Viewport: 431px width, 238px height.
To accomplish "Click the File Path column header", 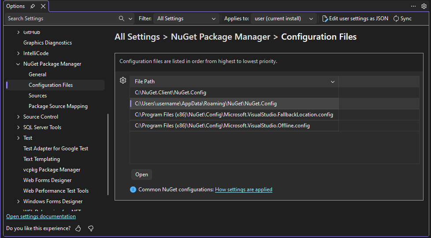I will 234,82.
